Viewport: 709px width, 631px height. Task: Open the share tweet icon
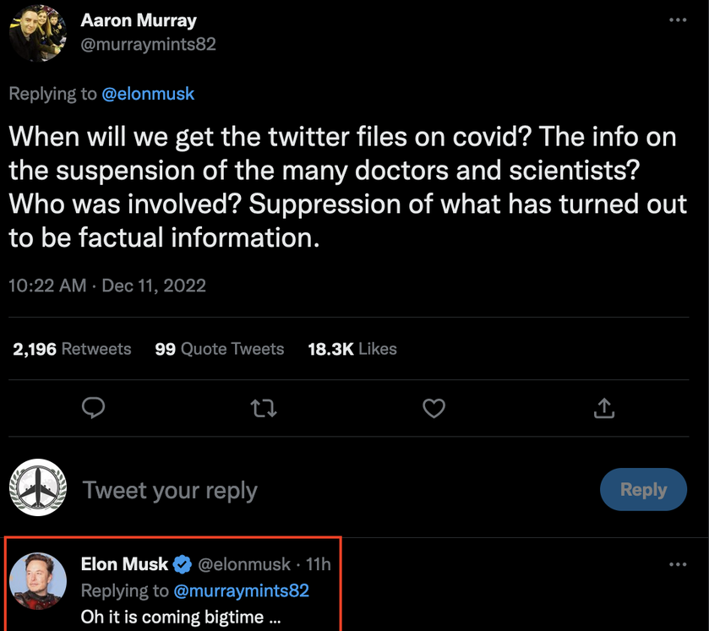click(603, 408)
